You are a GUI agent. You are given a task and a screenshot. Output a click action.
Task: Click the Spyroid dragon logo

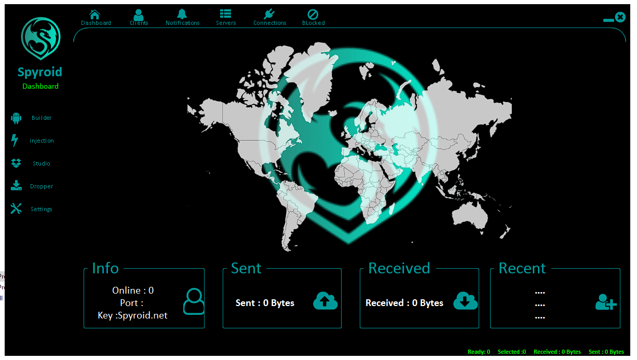(x=40, y=39)
